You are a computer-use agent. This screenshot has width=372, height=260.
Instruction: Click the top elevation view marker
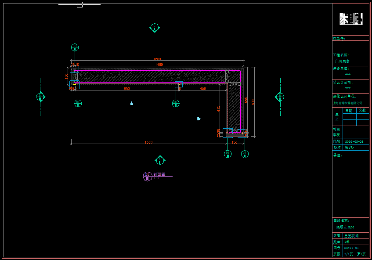click(x=155, y=28)
